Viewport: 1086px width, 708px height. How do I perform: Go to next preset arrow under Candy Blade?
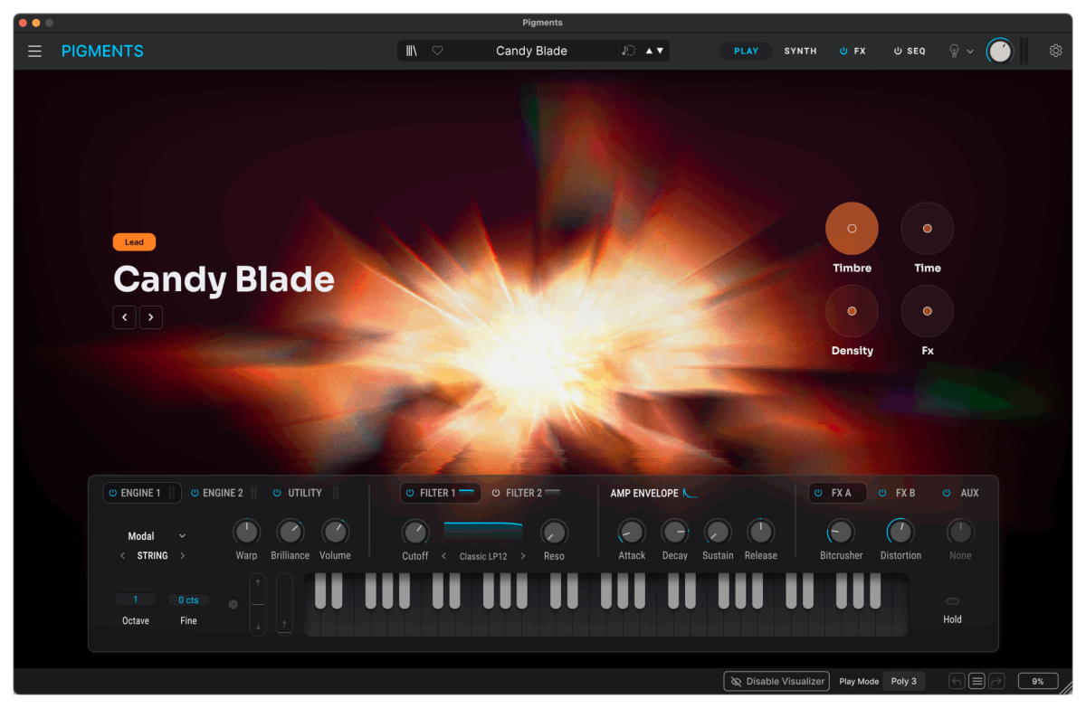151,317
